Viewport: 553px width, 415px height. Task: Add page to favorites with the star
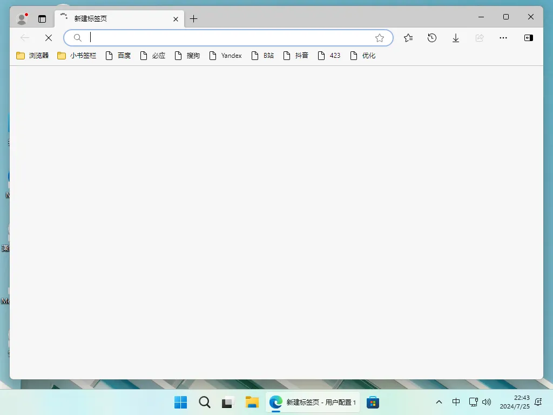(x=380, y=38)
